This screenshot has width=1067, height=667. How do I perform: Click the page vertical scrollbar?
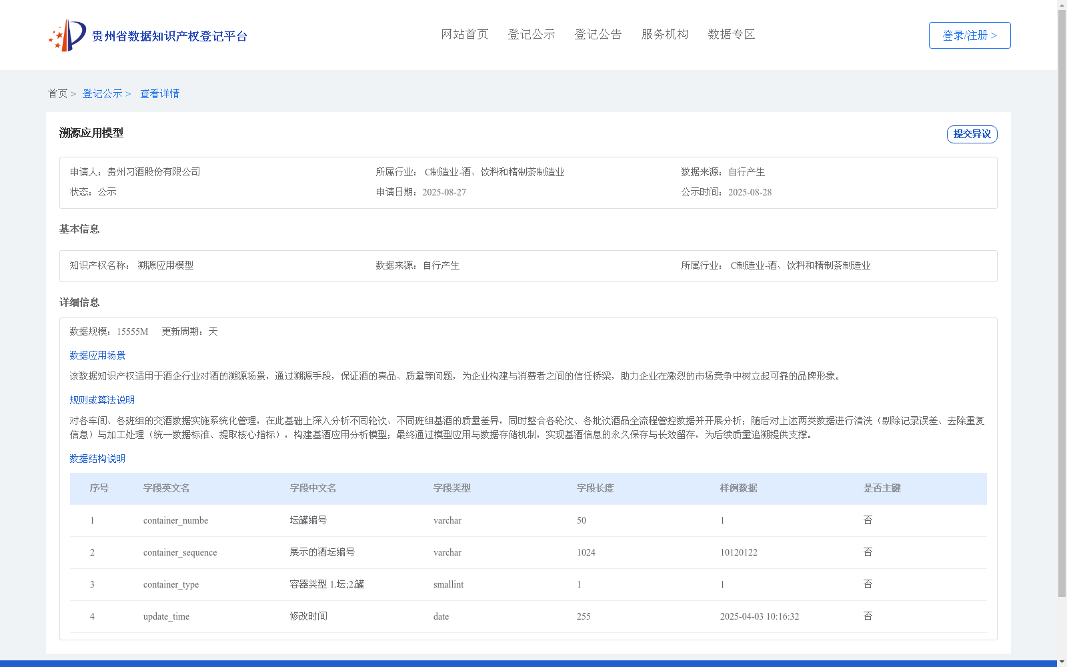(x=1062, y=303)
